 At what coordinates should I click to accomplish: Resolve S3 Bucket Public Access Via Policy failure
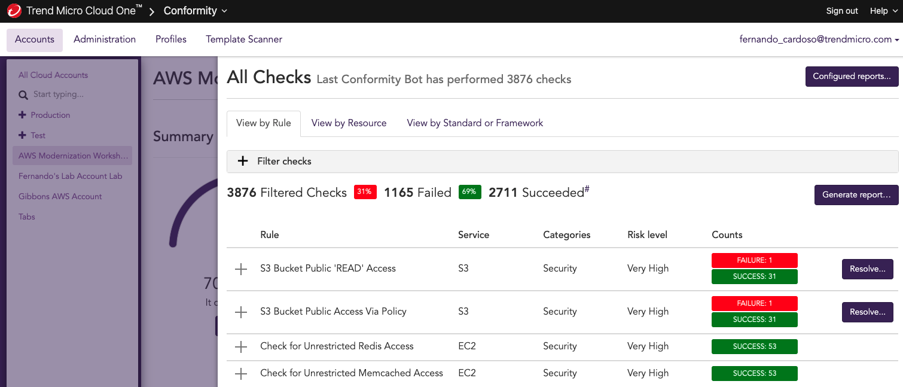pos(868,312)
